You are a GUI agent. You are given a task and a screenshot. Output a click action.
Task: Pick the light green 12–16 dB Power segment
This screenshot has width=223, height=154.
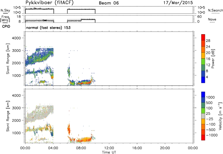tap(203, 62)
